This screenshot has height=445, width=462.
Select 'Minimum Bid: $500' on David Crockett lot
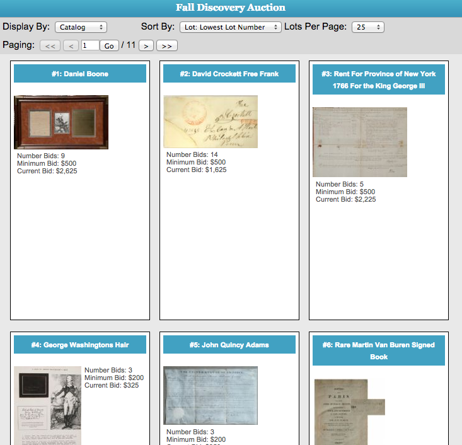196,162
